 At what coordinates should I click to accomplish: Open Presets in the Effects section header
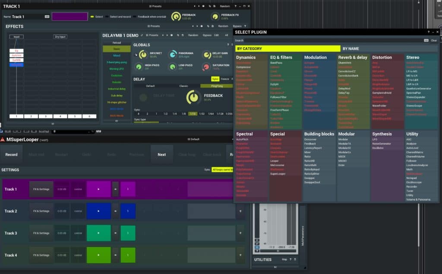coord(154,26)
